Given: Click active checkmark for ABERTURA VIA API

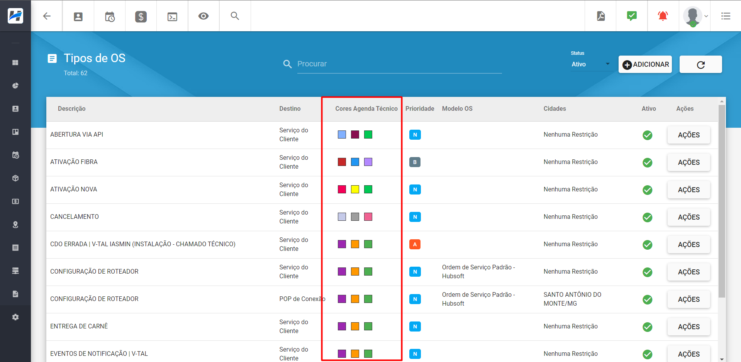Looking at the screenshot, I should 648,135.
